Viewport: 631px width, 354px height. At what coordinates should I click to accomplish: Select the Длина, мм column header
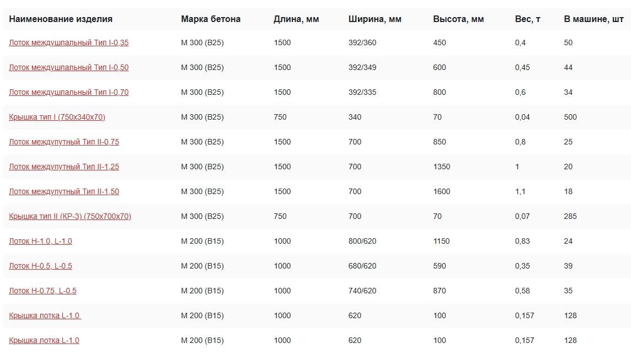[x=296, y=19]
